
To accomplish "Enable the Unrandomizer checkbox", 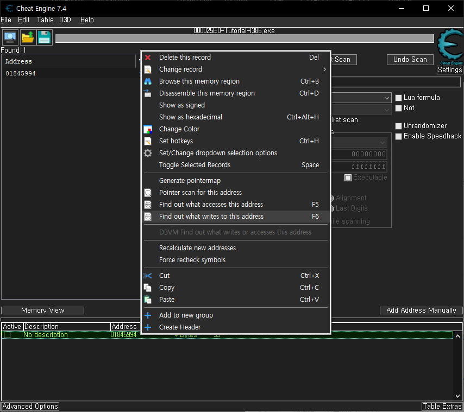I will click(x=399, y=126).
